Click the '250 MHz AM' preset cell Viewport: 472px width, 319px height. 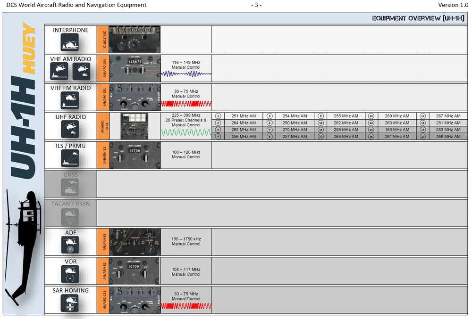click(x=295, y=123)
